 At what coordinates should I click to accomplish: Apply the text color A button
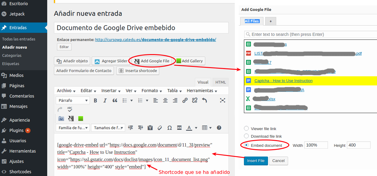pos(189,128)
